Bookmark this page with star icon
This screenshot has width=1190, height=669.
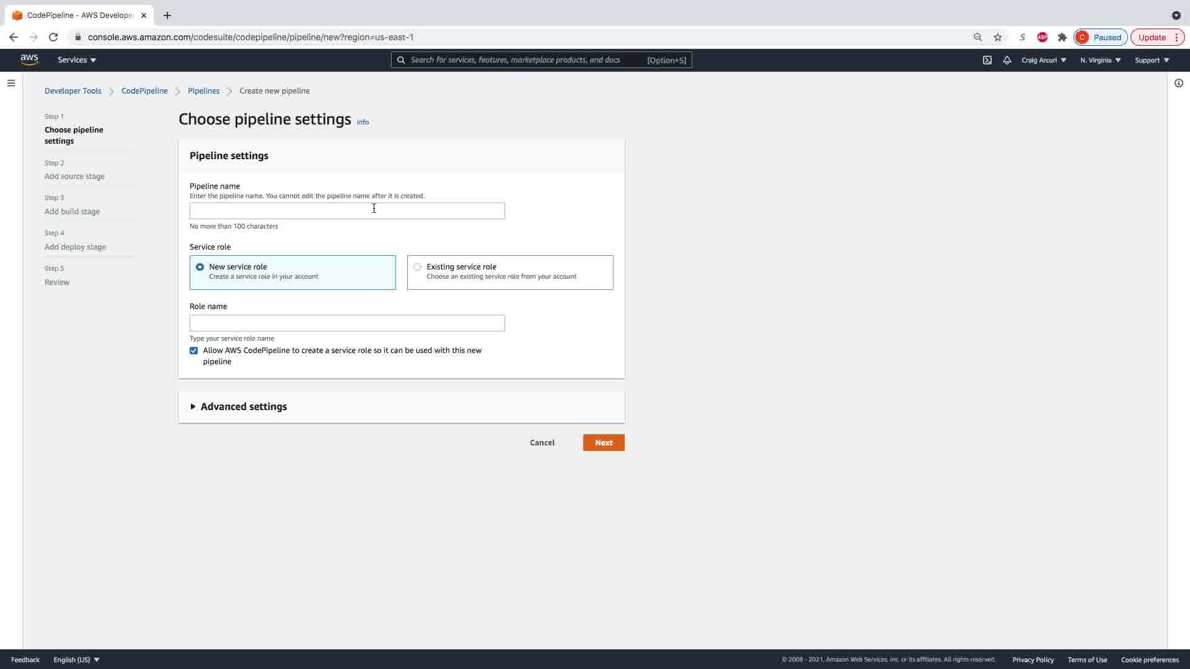point(998,37)
